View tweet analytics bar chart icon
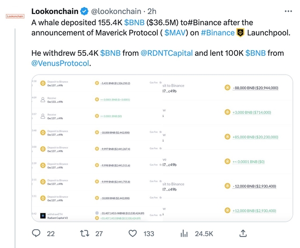 [184, 233]
